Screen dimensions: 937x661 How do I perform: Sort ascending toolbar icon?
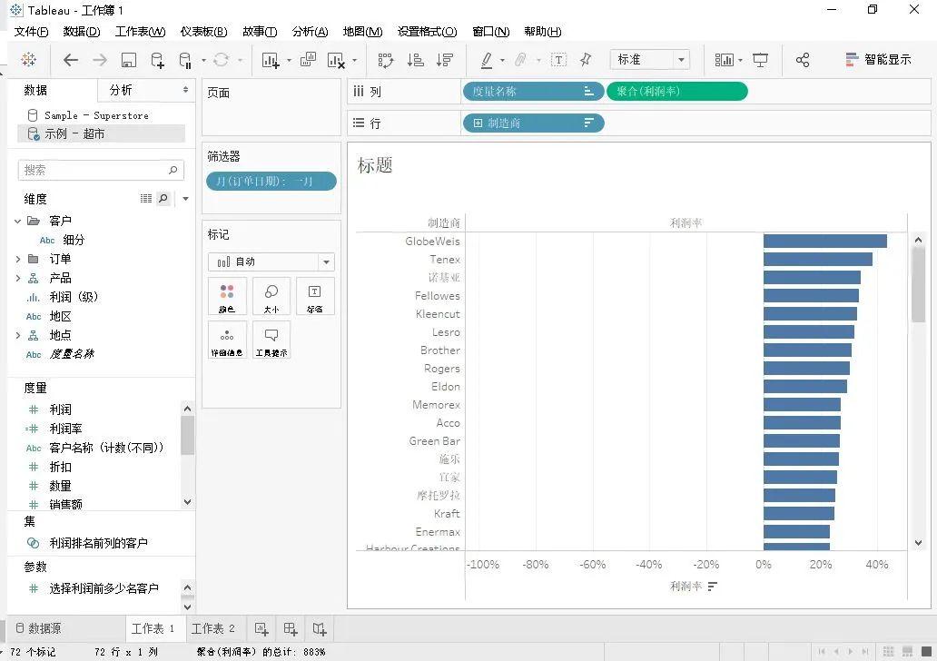point(415,60)
